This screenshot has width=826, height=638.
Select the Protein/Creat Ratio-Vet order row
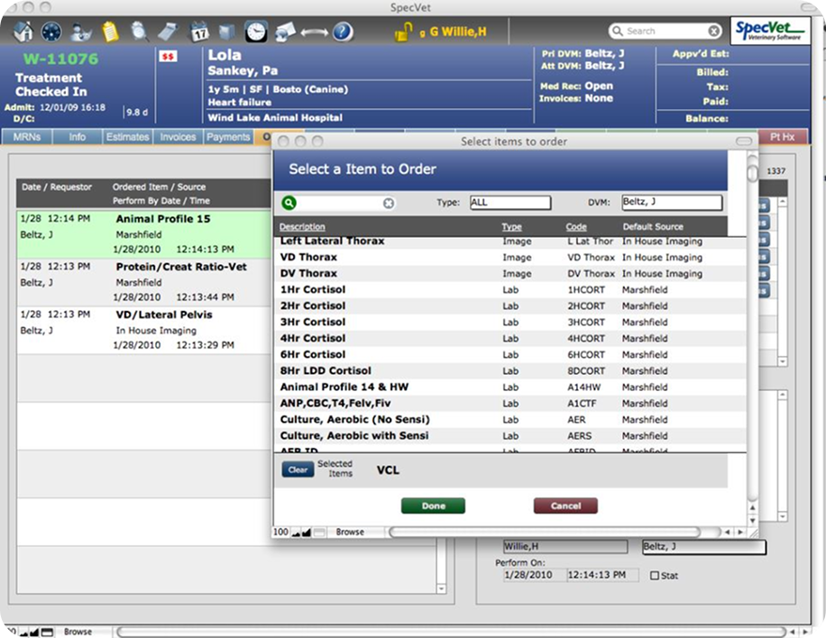pos(144,282)
